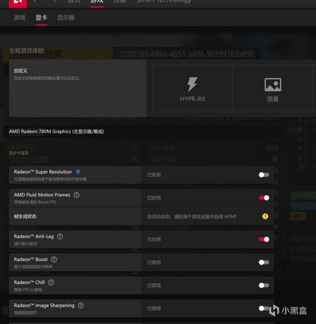Open Radeon Boost help icon
Viewport: 316px width, 324px height.
(54, 259)
